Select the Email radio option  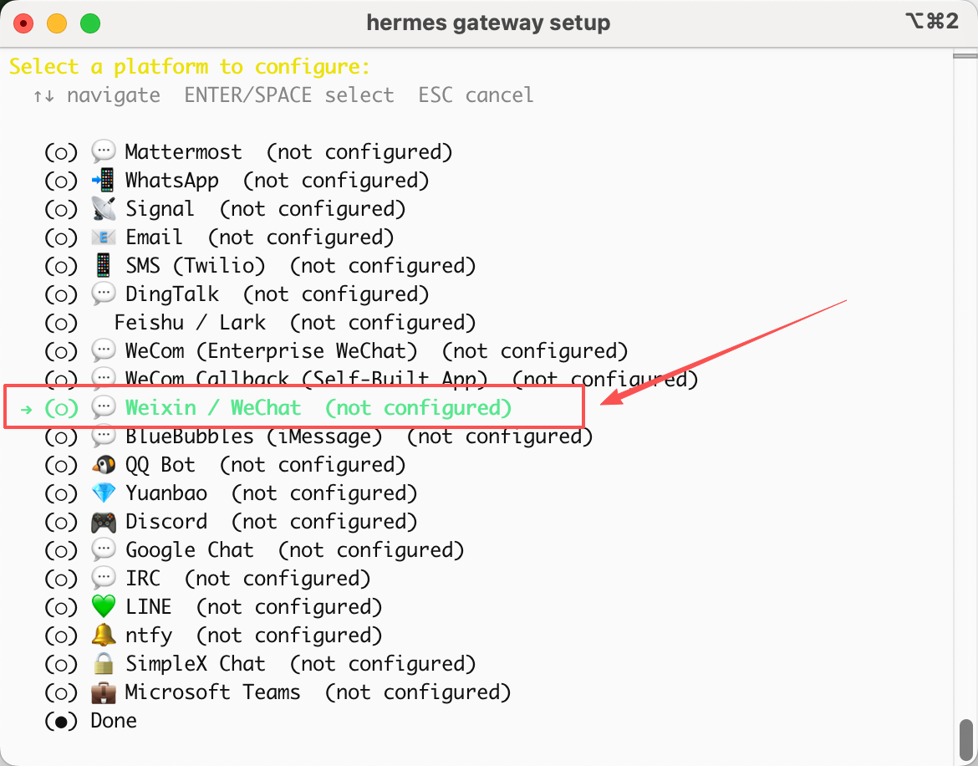[61, 237]
